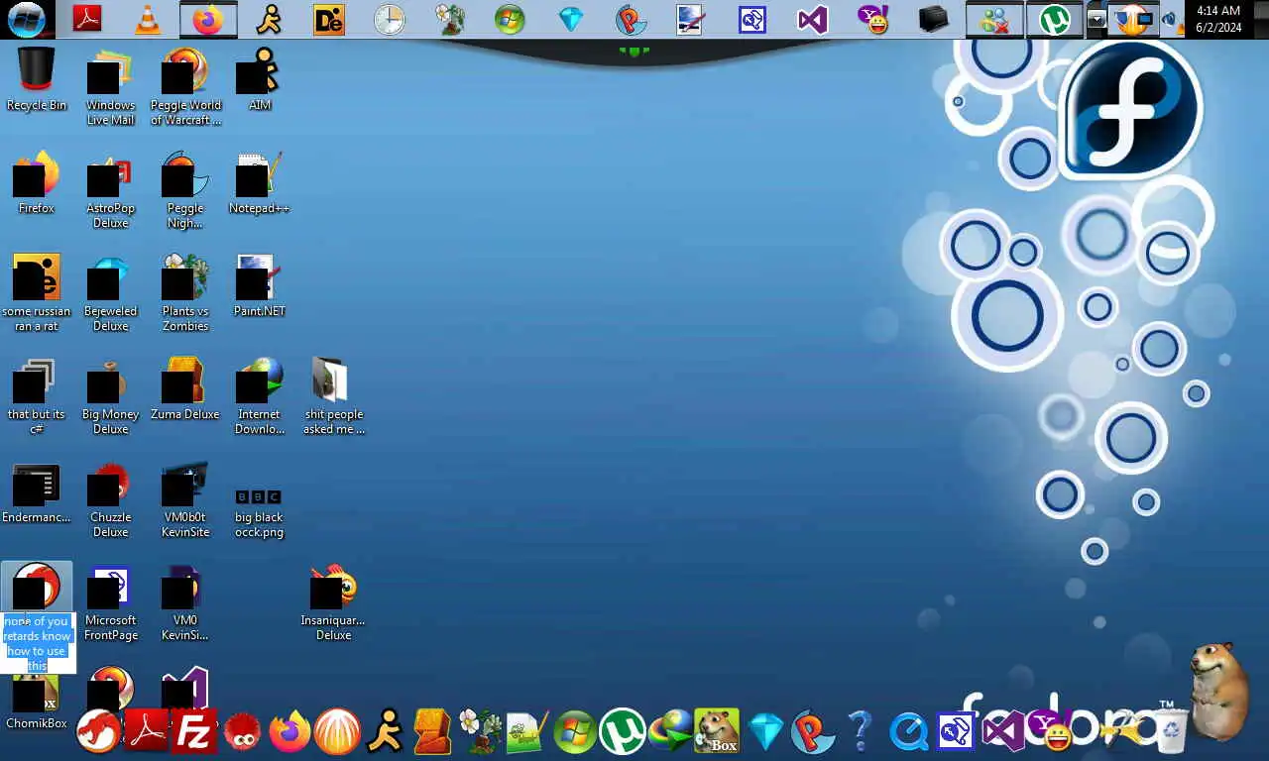
Task: Open the Recycle Bin desktop icon
Action: click(37, 78)
